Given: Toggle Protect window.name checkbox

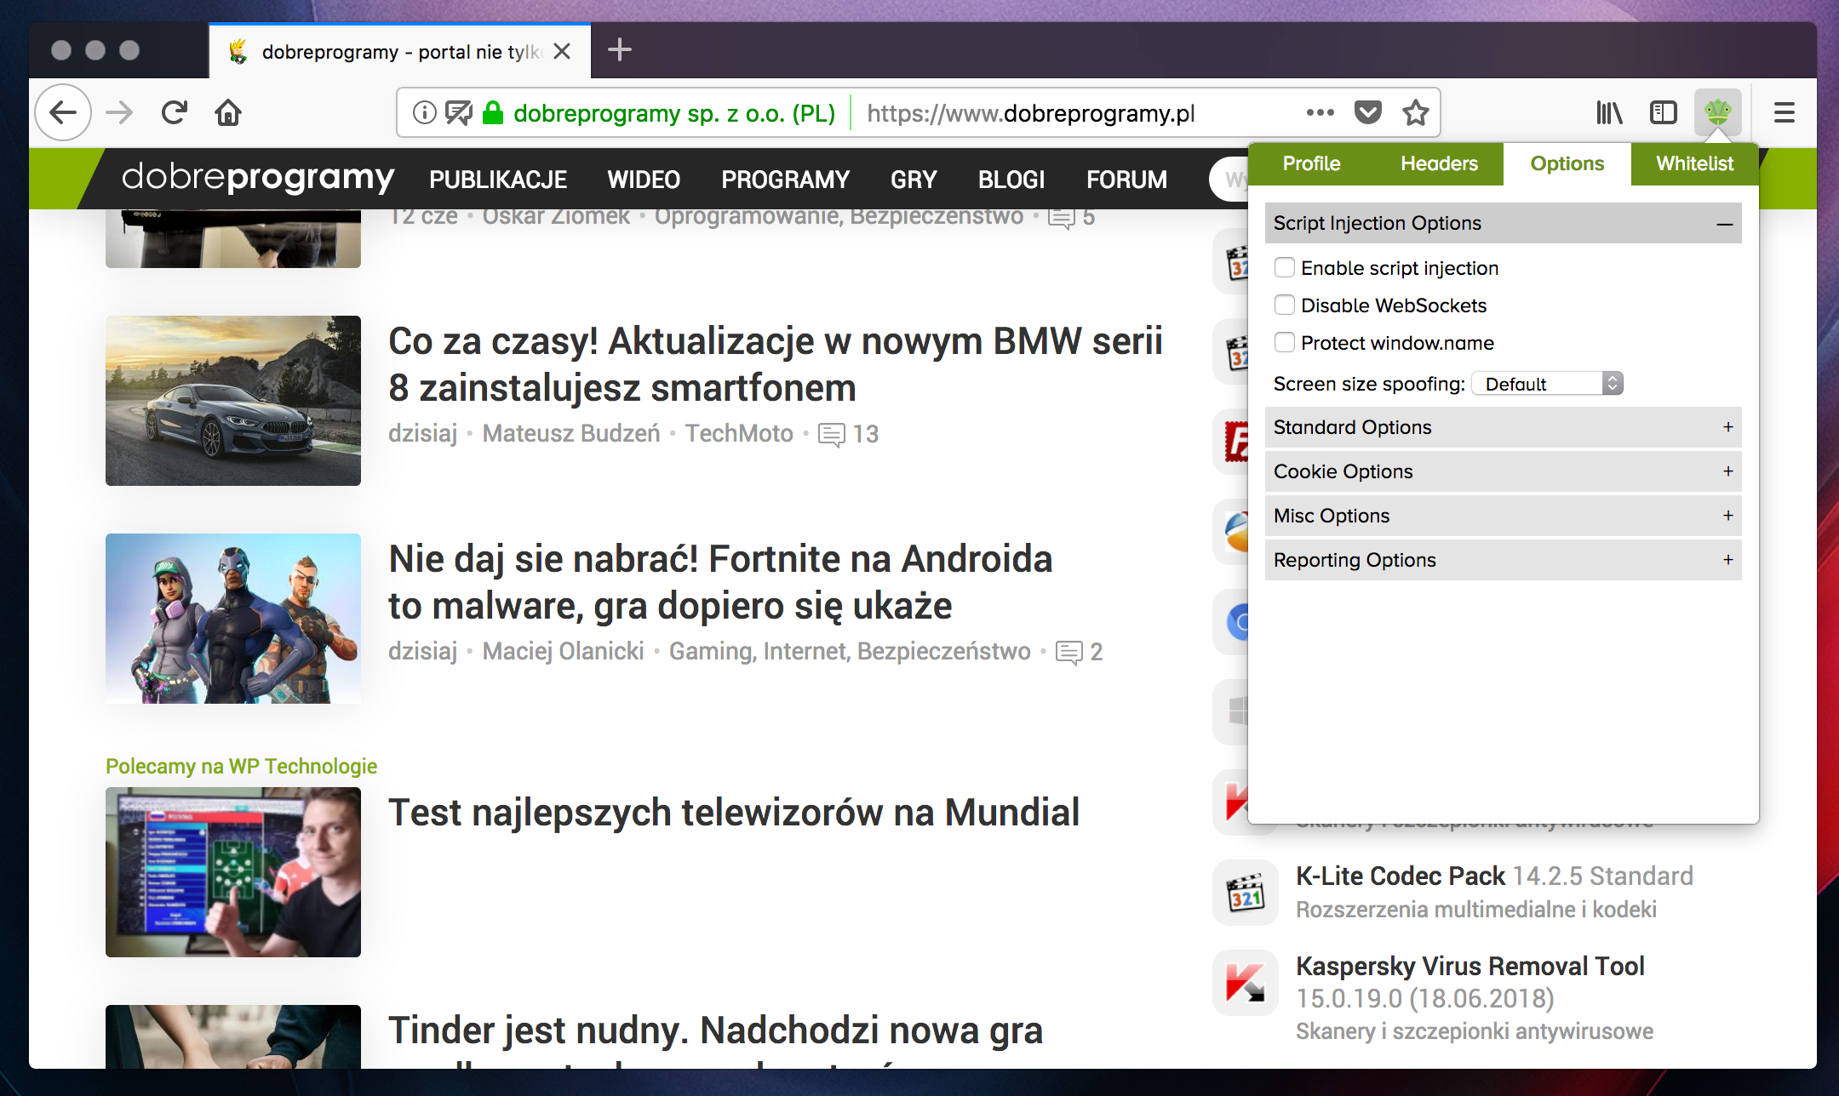Looking at the screenshot, I should pos(1285,342).
